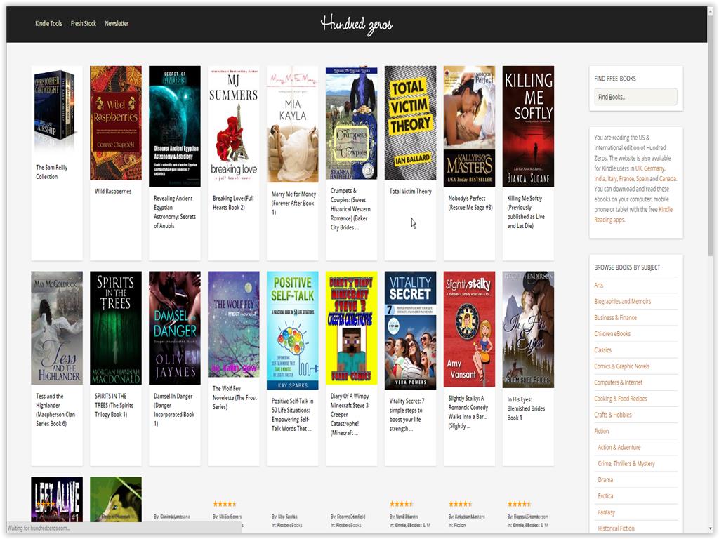Screen dimensions: 719x539
Task: Follow the India edition link
Action: coord(600,179)
